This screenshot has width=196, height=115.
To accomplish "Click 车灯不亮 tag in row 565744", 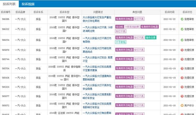I will pos(139,59).
